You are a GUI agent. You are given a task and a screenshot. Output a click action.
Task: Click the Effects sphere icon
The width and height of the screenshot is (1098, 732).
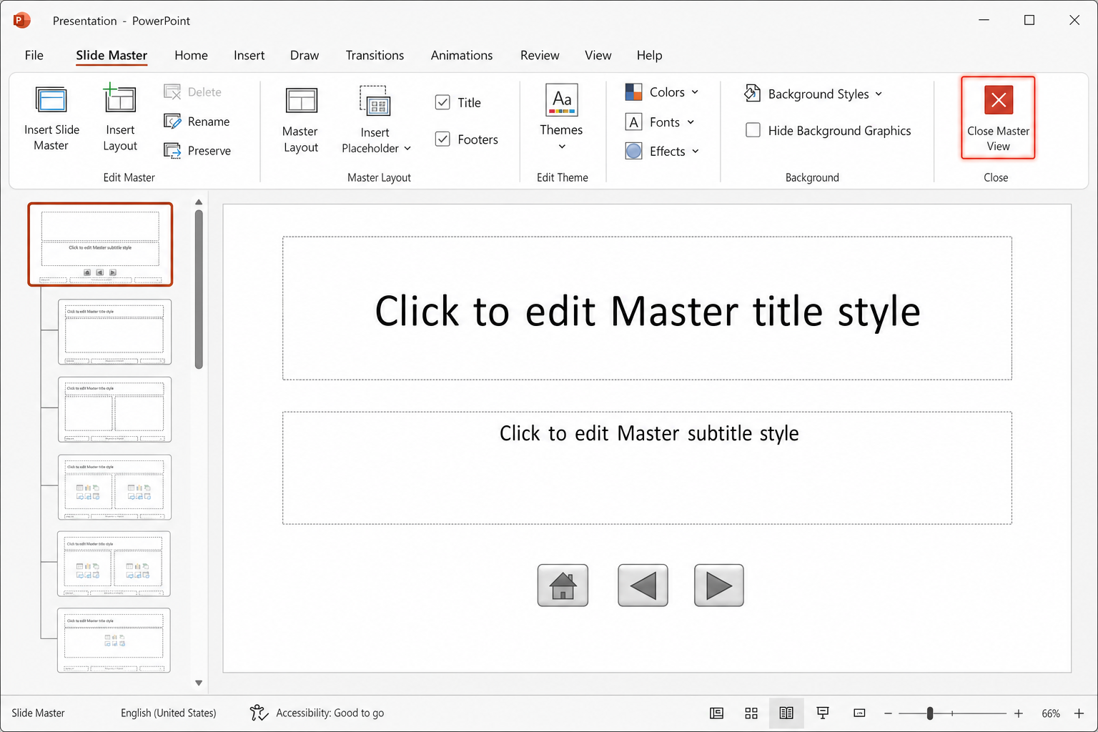[x=633, y=151]
